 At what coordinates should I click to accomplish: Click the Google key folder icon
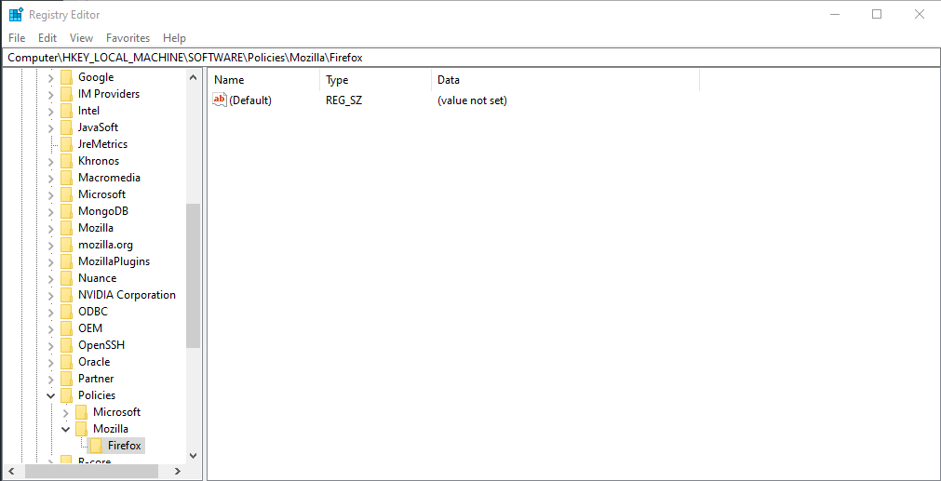click(66, 77)
